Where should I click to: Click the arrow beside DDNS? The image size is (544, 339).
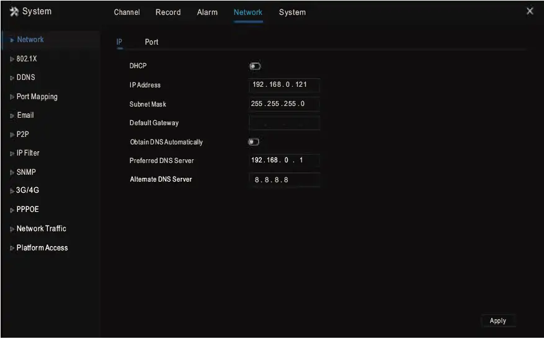pos(12,78)
